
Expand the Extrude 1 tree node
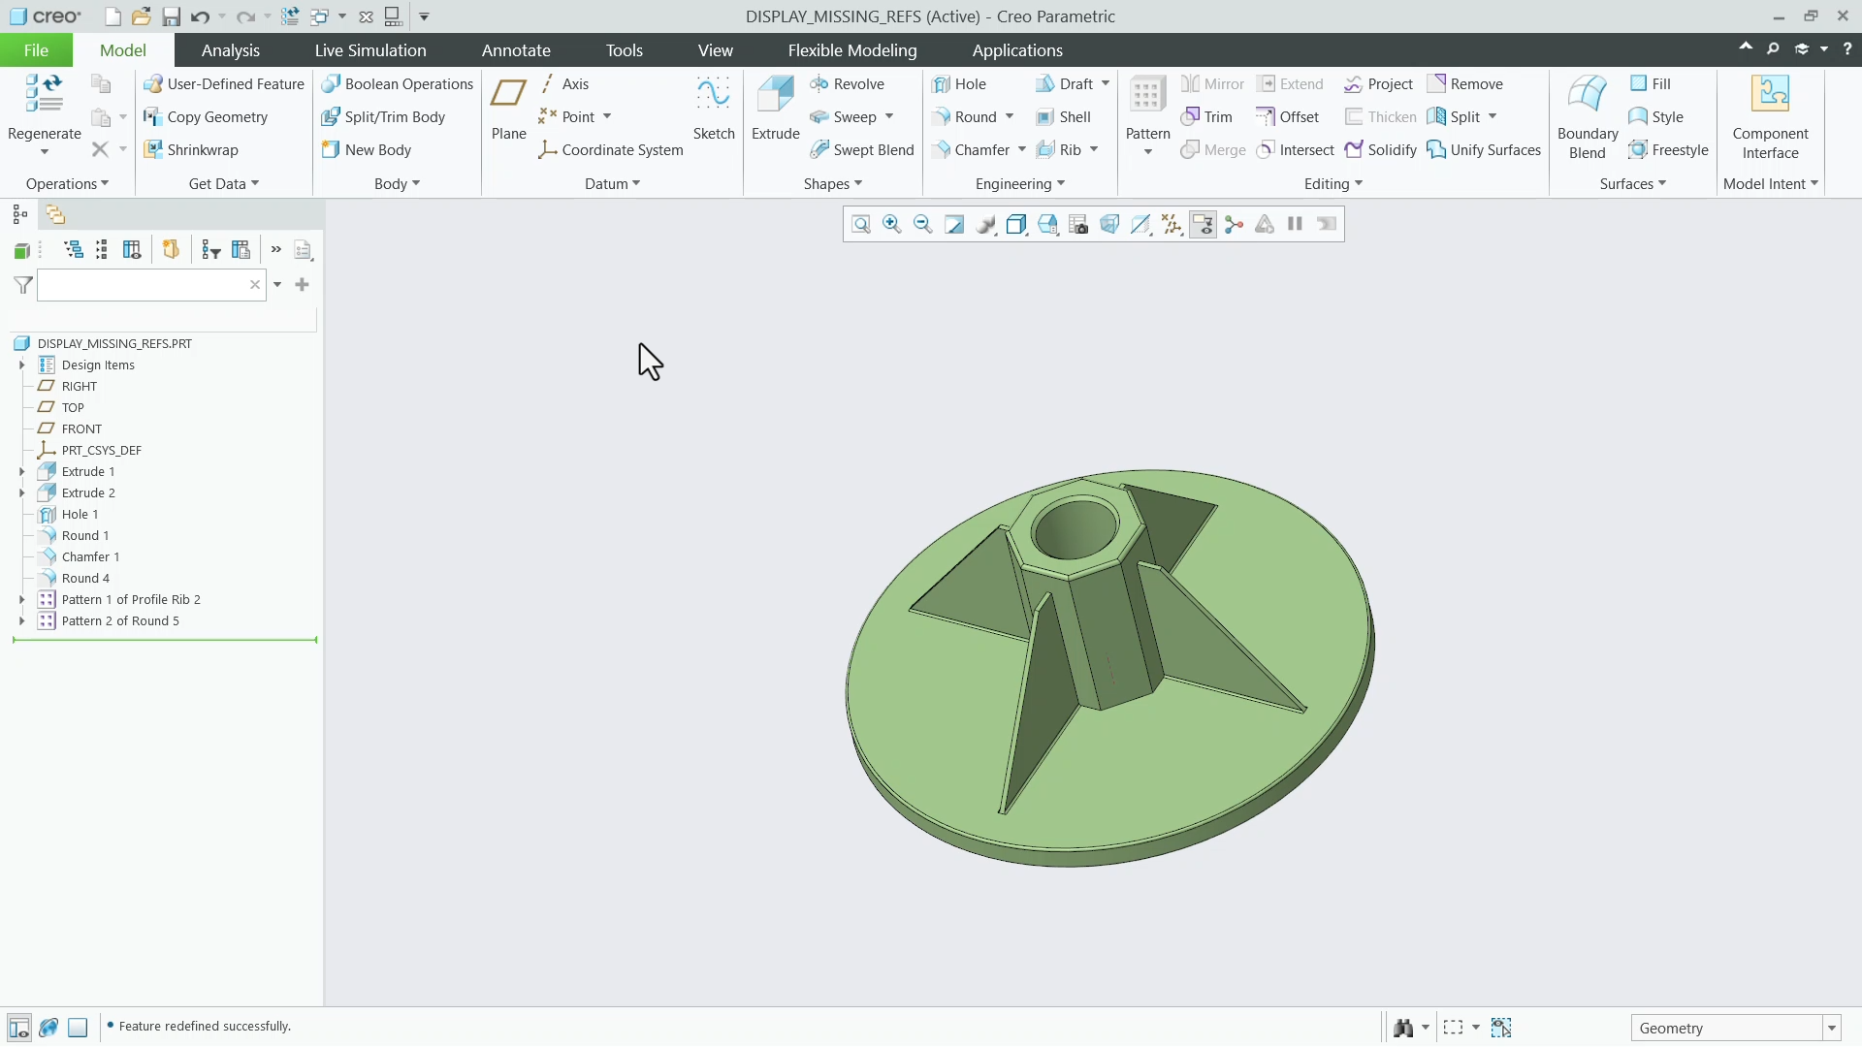[21, 472]
